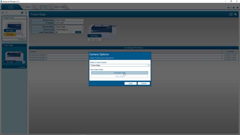Click the delete laser system trash icon
This screenshot has width=240, height=135.
pos(26,13)
